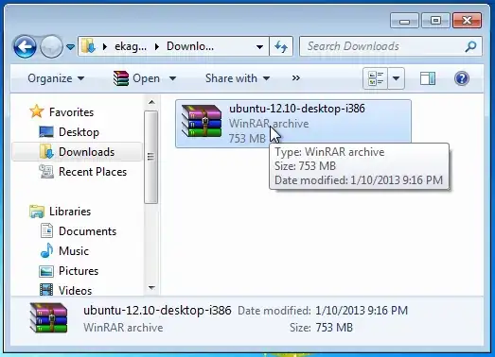This screenshot has height=357, width=495.
Task: Toggle the preview pane
Action: coord(428,78)
